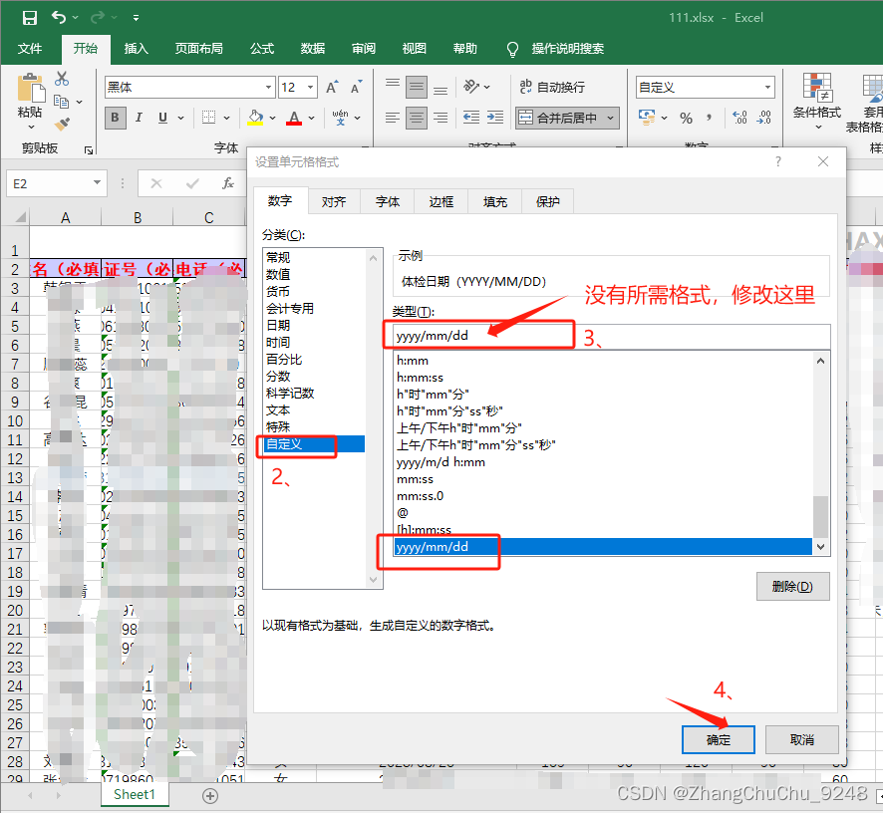Click the Orientation text angle icon
Viewport: 883px width, 813px height.
click(x=470, y=86)
